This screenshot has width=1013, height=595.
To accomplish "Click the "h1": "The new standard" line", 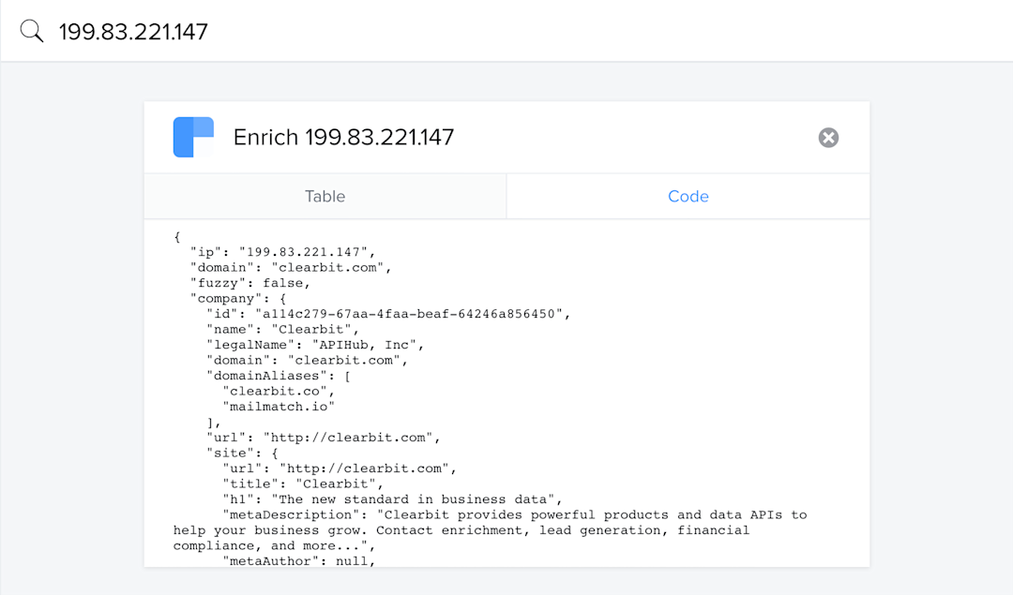I will (392, 500).
